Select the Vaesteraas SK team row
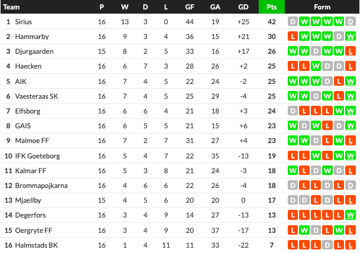Image resolution: width=360 pixels, height=253 pixels. [180, 96]
